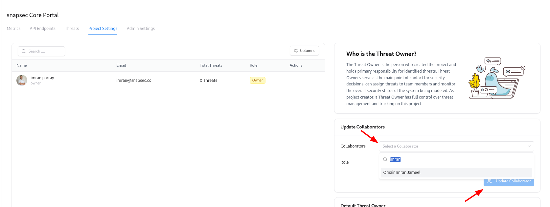Click the 0 Threats cell
Viewport: 550px width, 207px height.
[x=208, y=80]
